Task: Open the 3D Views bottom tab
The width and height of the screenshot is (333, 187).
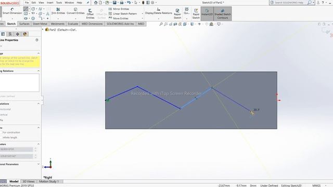Action: (29, 181)
